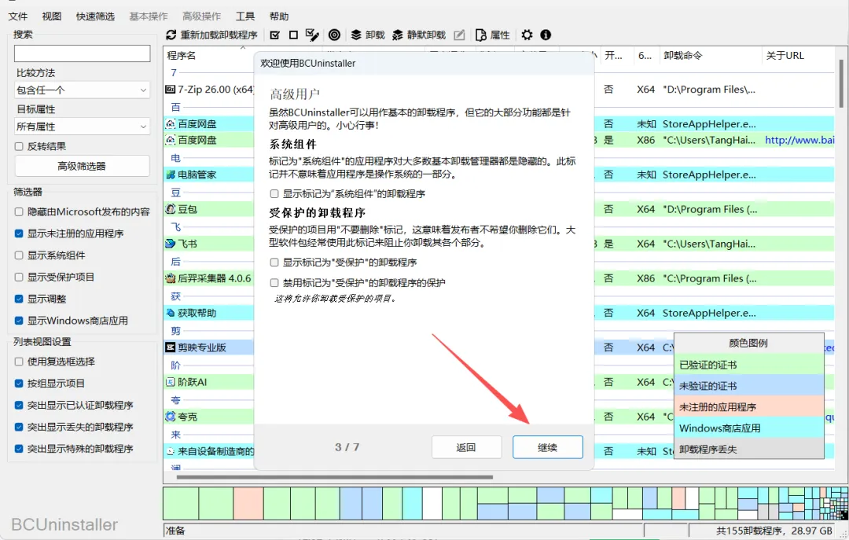Image resolution: width=849 pixels, height=540 pixels.
Task: Click the invert selection toolbar icon
Action: click(312, 35)
